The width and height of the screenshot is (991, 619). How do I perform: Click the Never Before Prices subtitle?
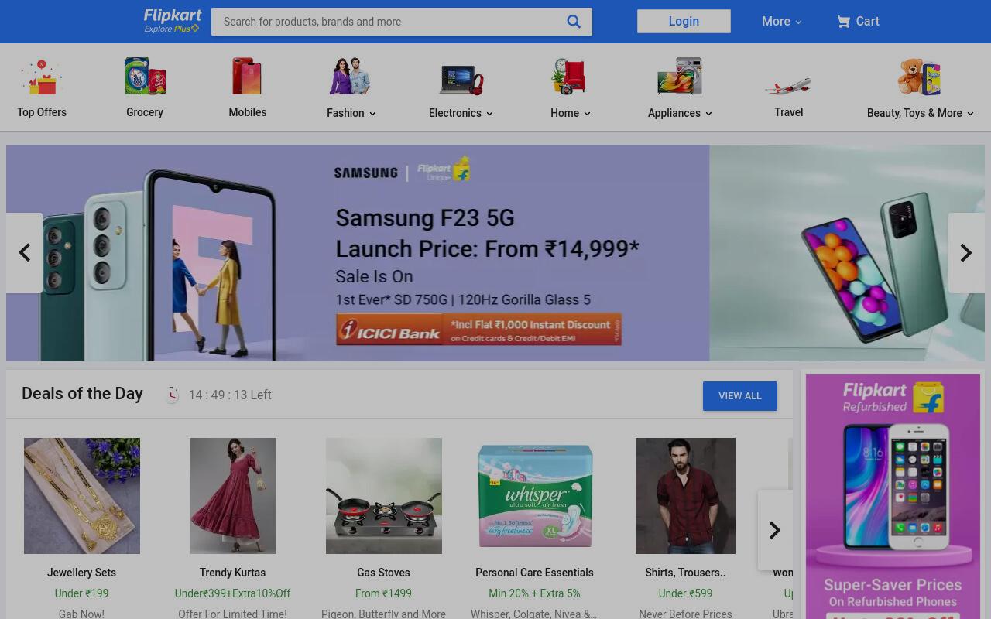tap(685, 614)
